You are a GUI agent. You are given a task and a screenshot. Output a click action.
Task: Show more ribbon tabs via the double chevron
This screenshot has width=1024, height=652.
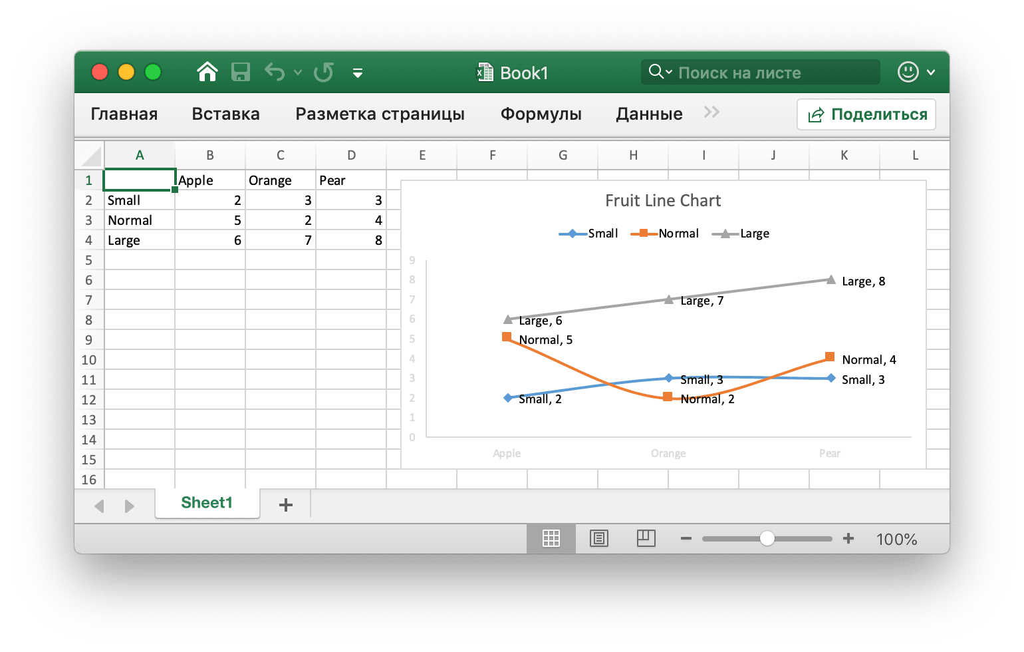point(711,112)
